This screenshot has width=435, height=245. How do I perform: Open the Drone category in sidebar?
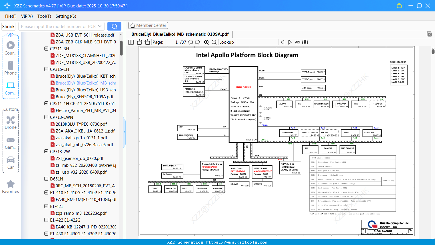pyautogui.click(x=11, y=122)
